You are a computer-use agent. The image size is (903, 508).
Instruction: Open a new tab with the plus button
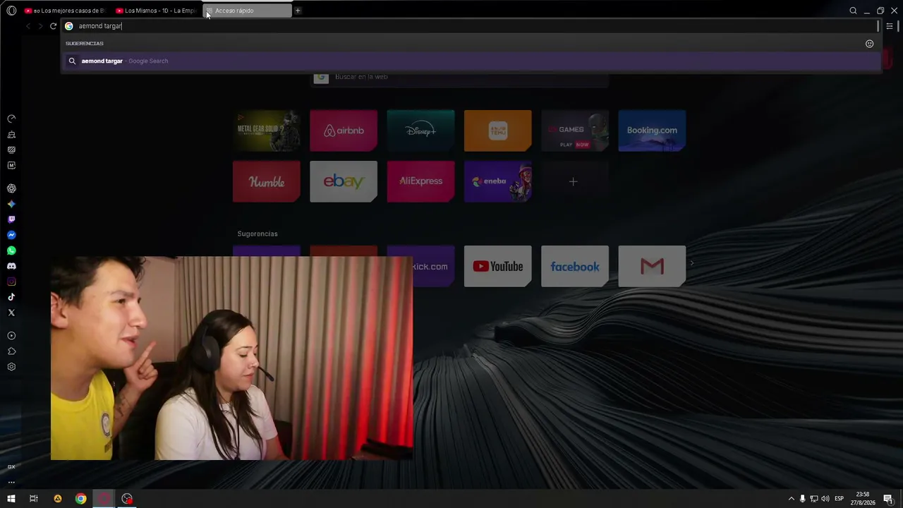298,11
